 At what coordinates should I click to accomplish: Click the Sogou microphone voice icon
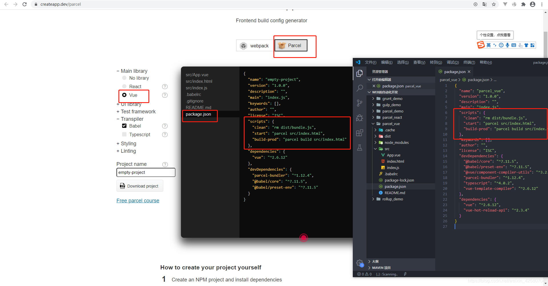click(x=507, y=45)
